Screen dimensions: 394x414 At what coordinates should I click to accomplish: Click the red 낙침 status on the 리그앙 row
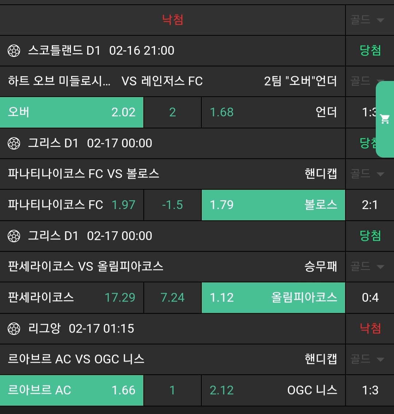coord(370,329)
